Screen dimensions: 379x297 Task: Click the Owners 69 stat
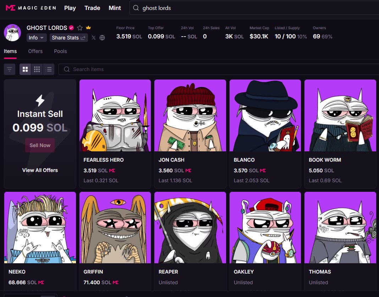click(323, 33)
